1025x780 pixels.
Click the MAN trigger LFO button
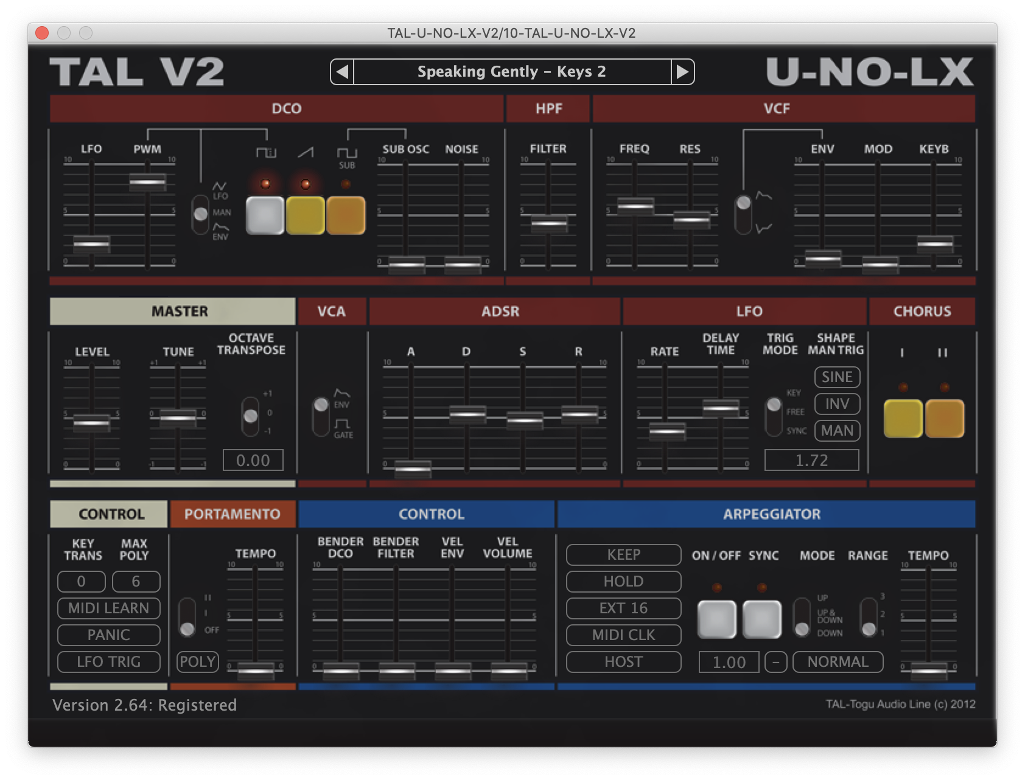click(837, 431)
